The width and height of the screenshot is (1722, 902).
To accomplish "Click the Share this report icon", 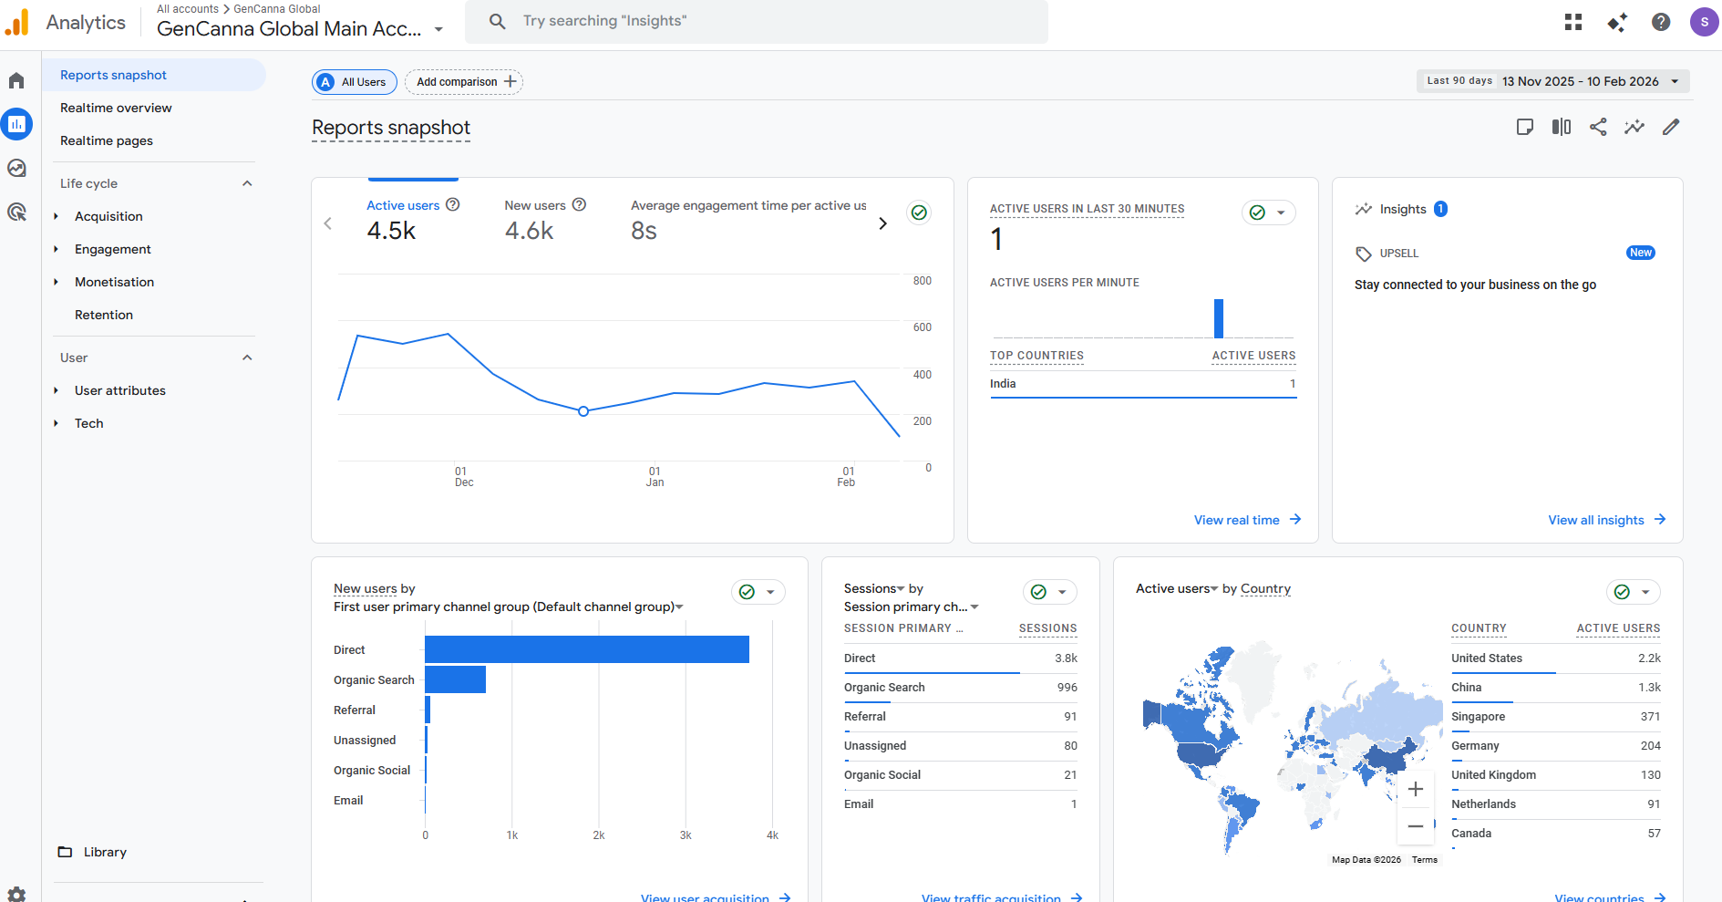I will click(x=1598, y=127).
